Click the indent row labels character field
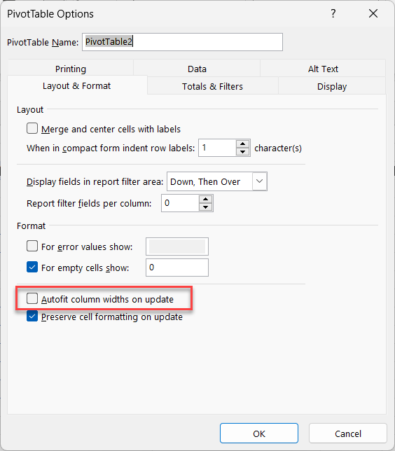The width and height of the screenshot is (395, 451). (217, 148)
